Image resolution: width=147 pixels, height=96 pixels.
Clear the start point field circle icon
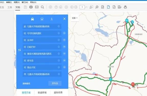(x=59, y=26)
